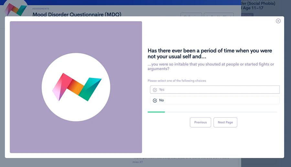The height and width of the screenshot is (167, 291).
Task: Click the 'Age 11–17' text in the background
Action: point(253,8)
